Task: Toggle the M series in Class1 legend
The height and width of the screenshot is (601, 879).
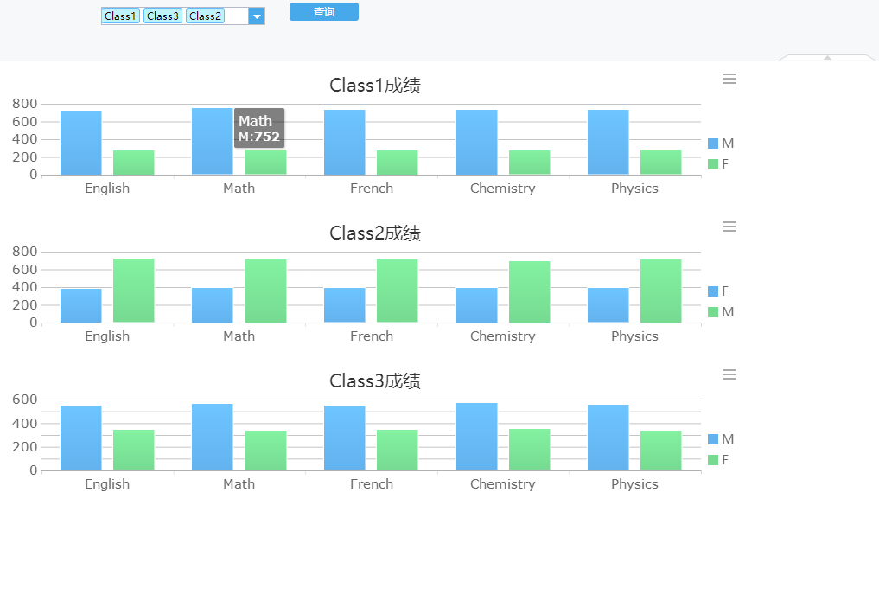Action: coord(721,144)
